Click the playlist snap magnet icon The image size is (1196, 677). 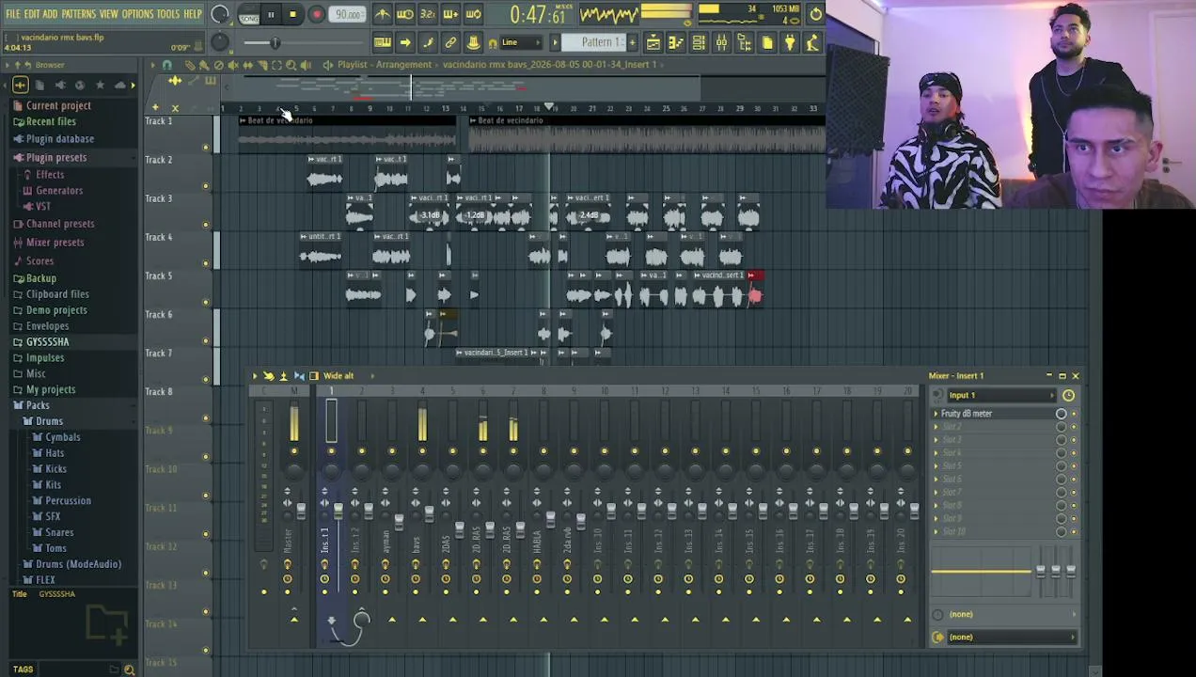(167, 65)
